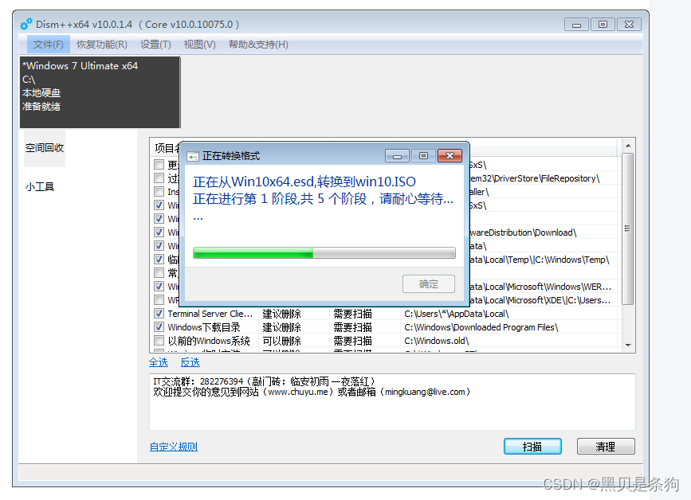This screenshot has height=500, width=691.
Task: Close the 正在转换格式 dialog
Action: pyautogui.click(x=450, y=156)
